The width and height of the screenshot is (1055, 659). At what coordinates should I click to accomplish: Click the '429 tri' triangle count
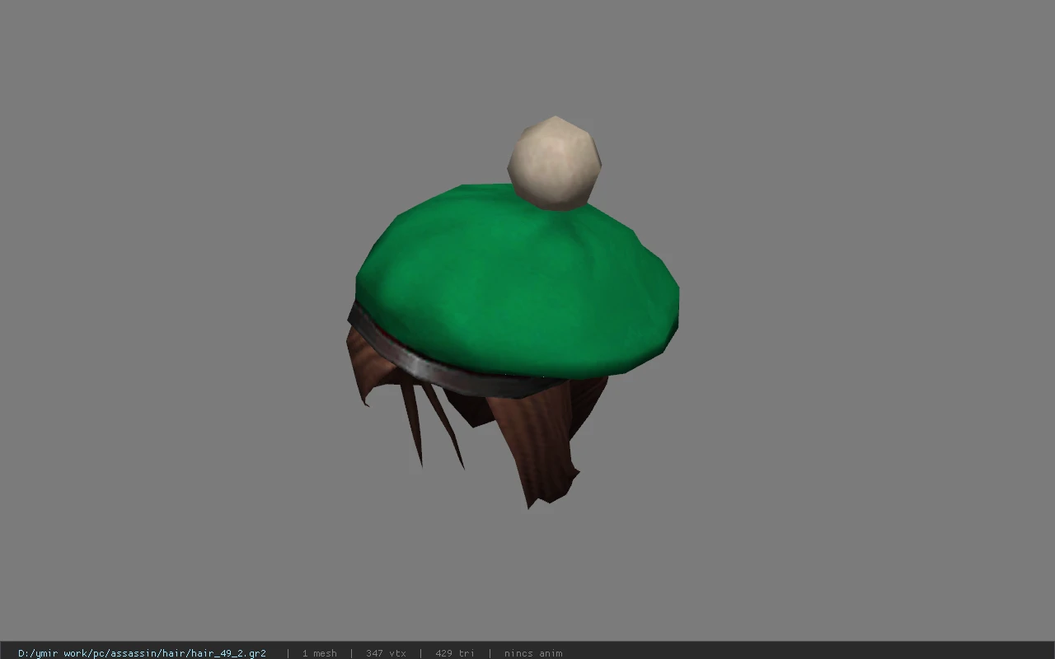(x=454, y=653)
